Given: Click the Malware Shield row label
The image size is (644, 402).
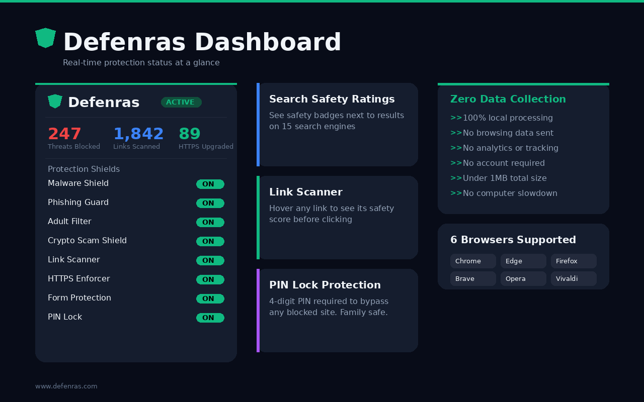Looking at the screenshot, I should 78,183.
